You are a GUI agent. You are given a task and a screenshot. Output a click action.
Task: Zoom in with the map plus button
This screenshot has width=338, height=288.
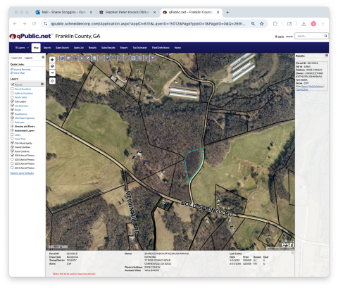52,60
